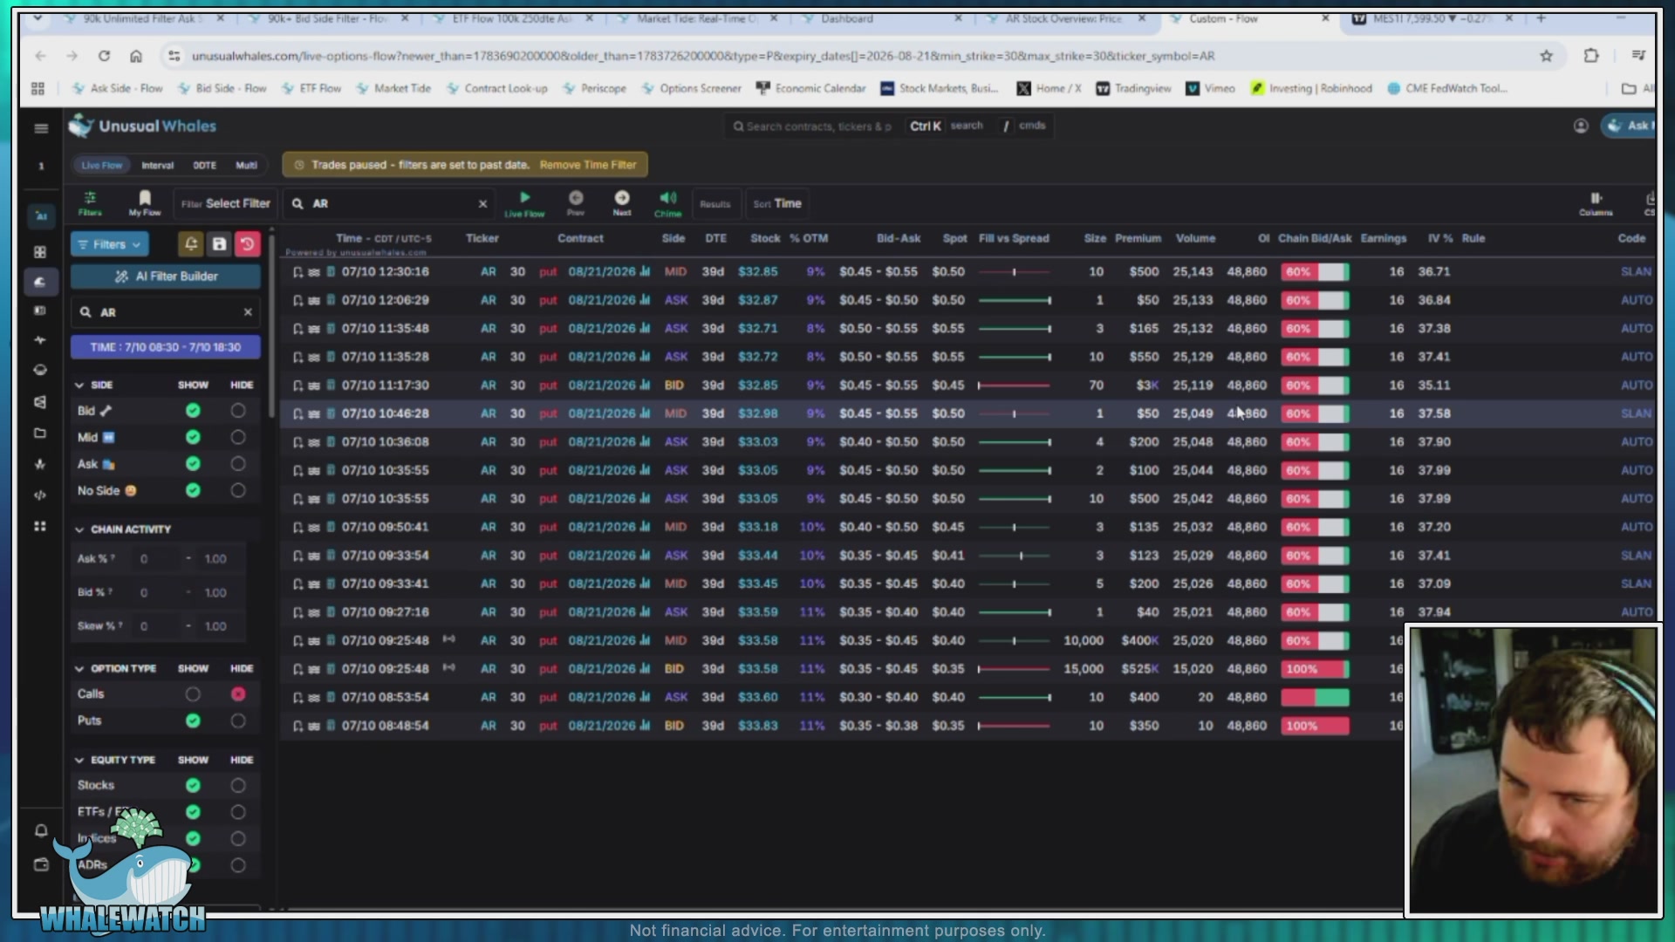This screenshot has width=1675, height=942.
Task: Select the Live Flow tab
Action: click(x=102, y=165)
